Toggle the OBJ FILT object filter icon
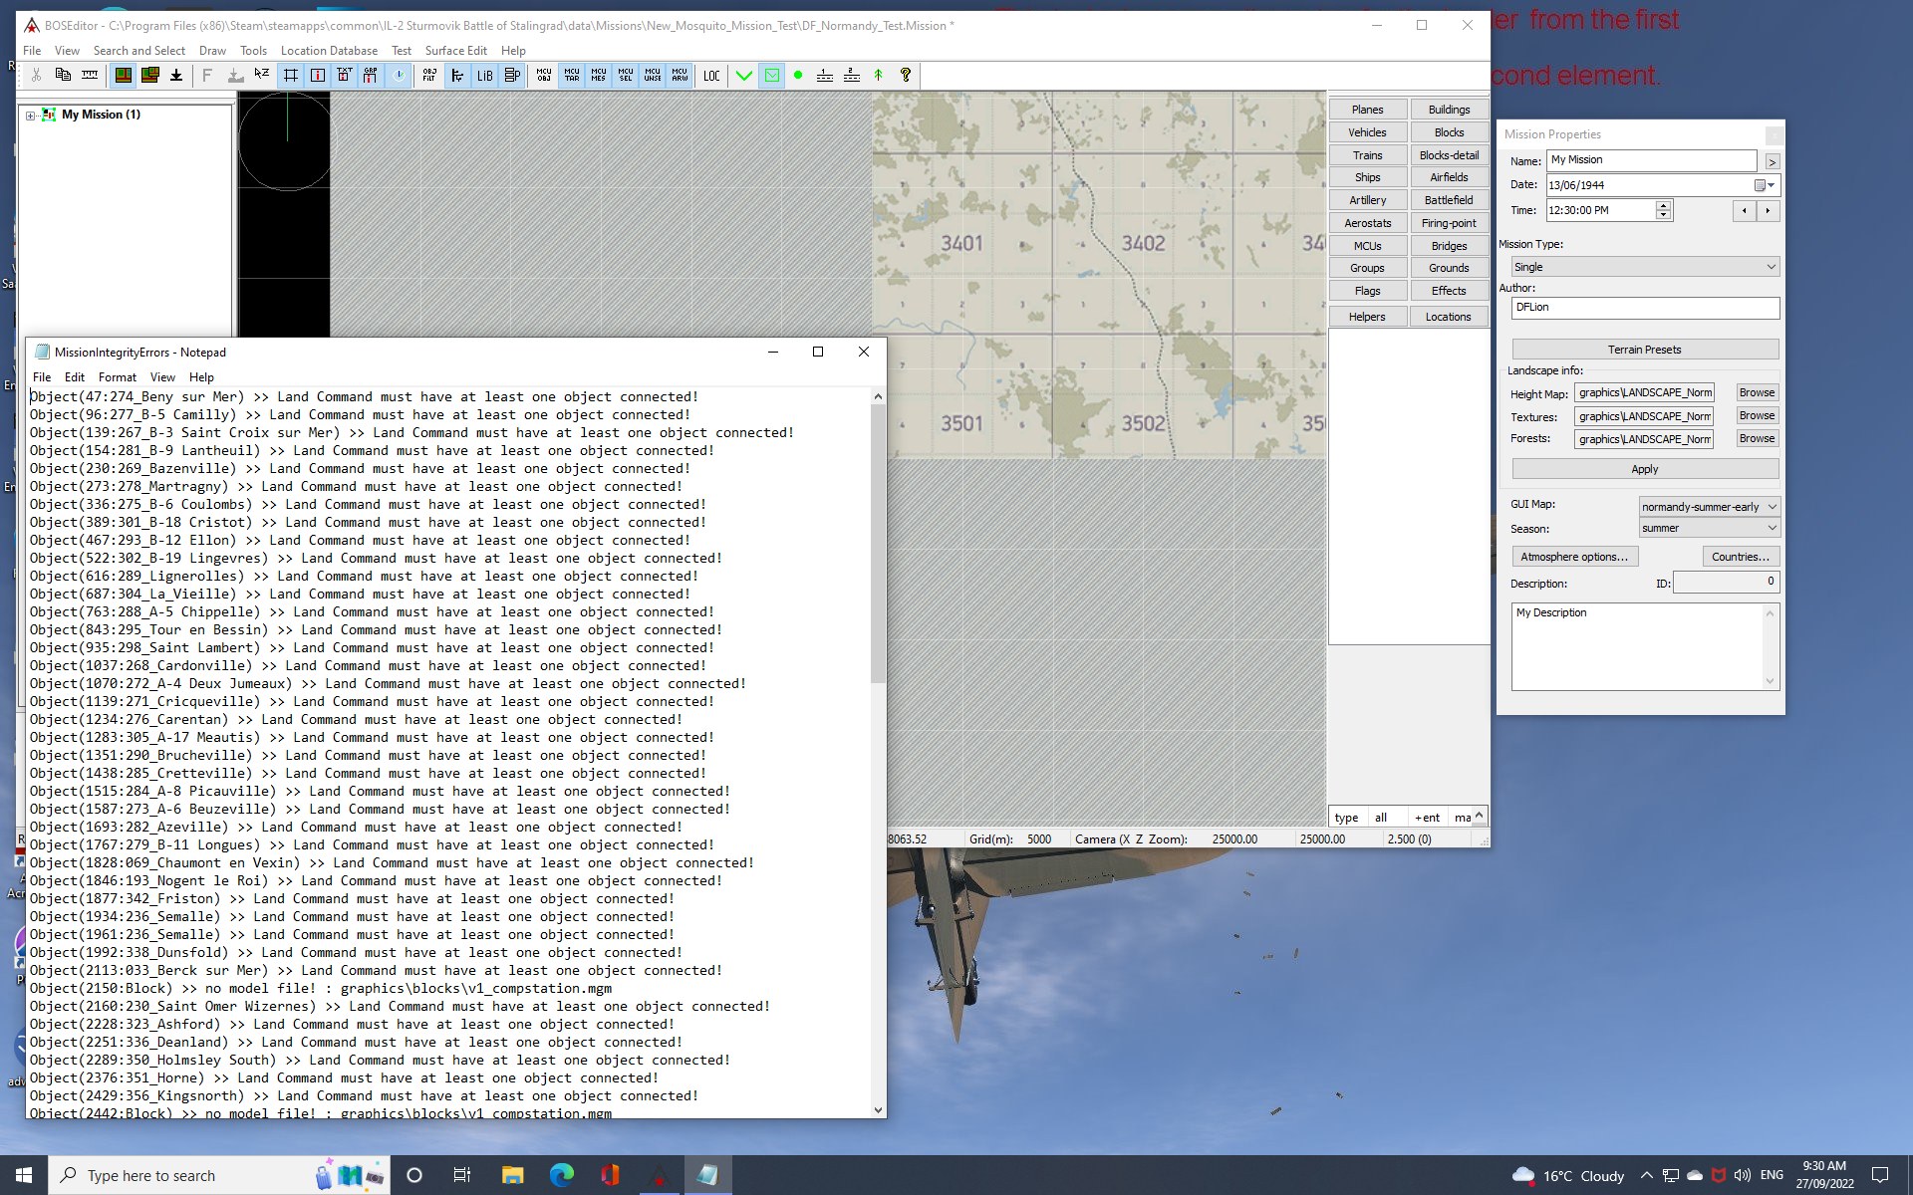Viewport: 1913px width, 1195px height. click(x=429, y=76)
